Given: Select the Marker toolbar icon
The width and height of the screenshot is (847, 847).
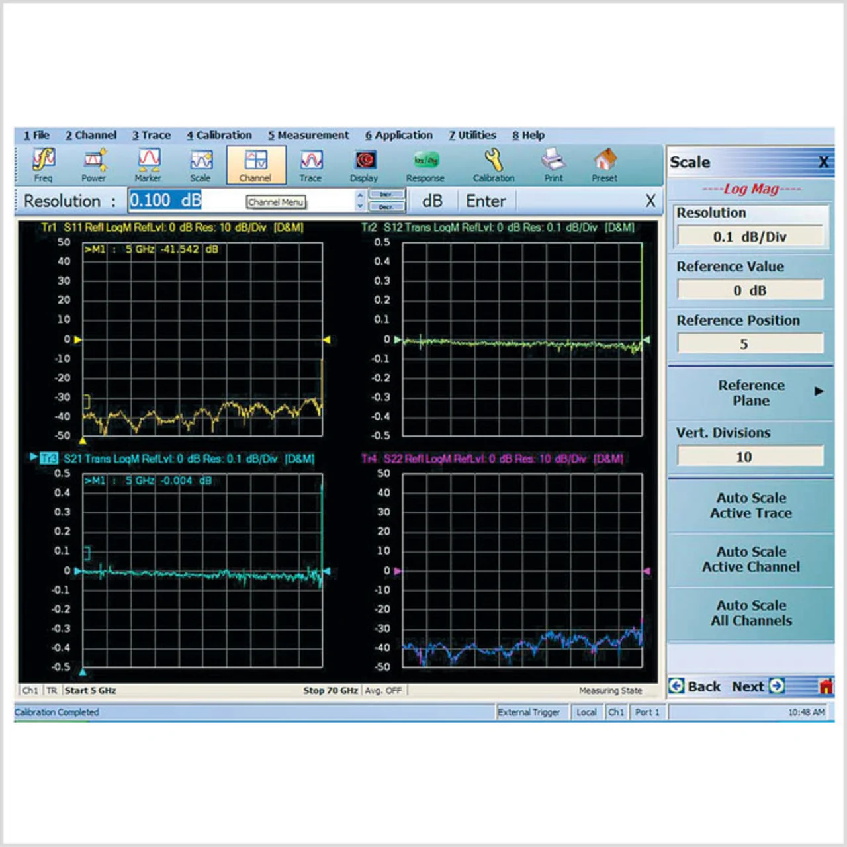Looking at the screenshot, I should pos(148,164).
